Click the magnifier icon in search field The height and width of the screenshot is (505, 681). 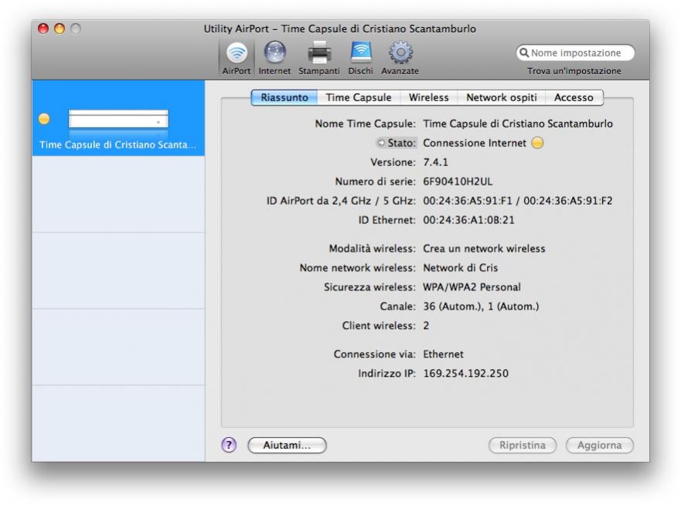[524, 53]
